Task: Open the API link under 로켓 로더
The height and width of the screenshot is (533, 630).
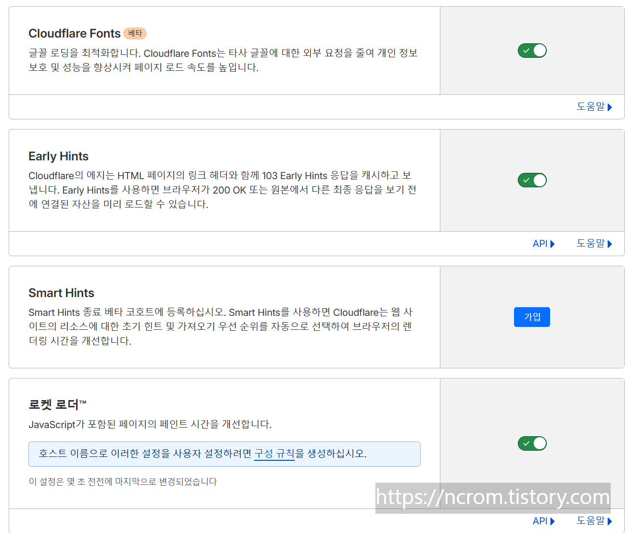Action: coord(544,521)
